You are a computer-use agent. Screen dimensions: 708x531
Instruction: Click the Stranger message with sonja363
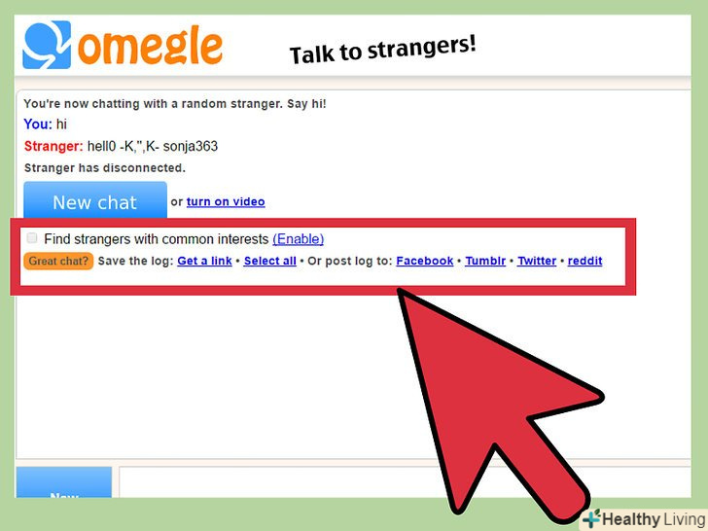click(121, 146)
